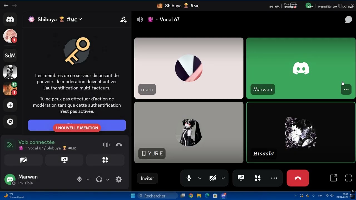Click the Inviter button
Screen dimensions: 356x200
click(x=147, y=178)
